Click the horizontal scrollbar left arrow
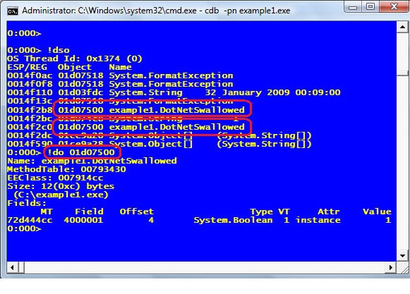This screenshot has width=410, height=294. click(12, 267)
